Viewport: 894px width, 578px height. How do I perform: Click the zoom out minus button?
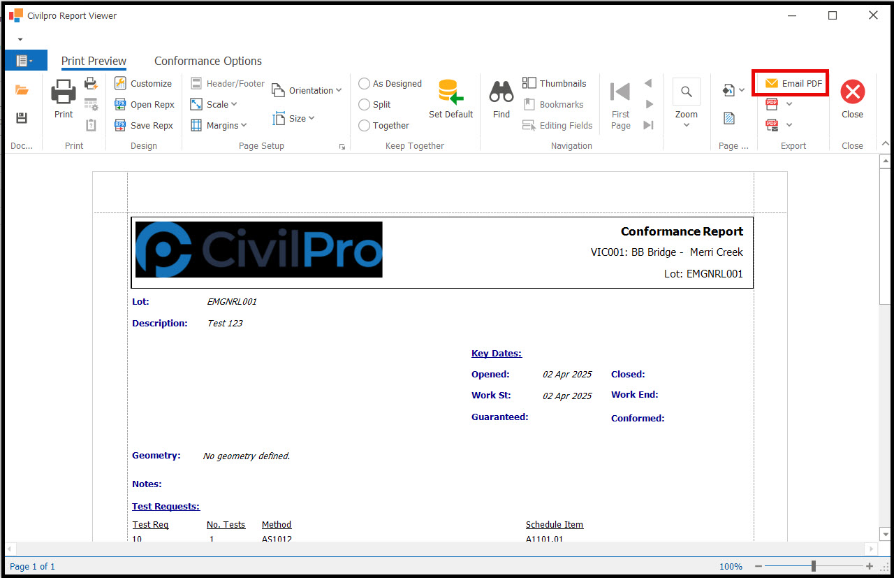pos(758,566)
